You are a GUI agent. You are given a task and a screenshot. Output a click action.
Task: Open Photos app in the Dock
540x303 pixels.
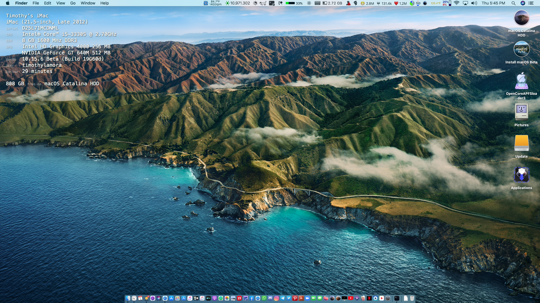pos(227,298)
